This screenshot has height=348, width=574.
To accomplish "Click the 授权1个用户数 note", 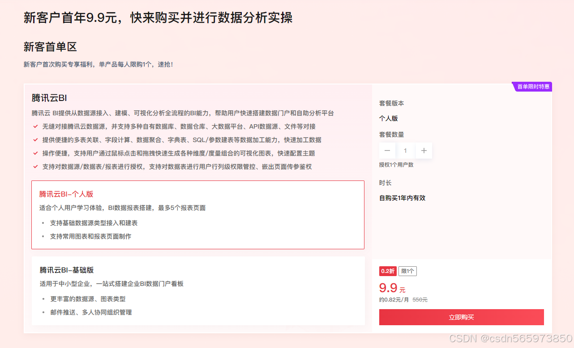I will tap(396, 165).
